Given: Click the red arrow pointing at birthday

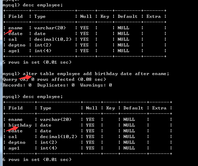Looking at the screenshot, I should click(12, 129).
